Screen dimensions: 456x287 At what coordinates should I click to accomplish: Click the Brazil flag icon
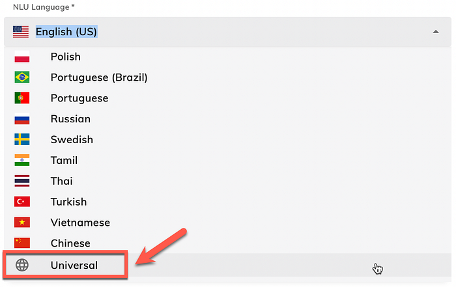21,77
